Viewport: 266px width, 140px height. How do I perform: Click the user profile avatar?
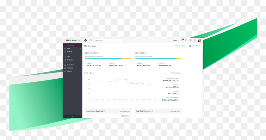[x=199, y=40]
